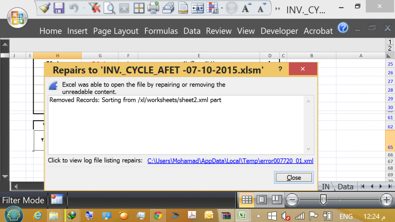Click the Decrease Font Size A icon
395x222 pixels.
[x=261, y=8]
